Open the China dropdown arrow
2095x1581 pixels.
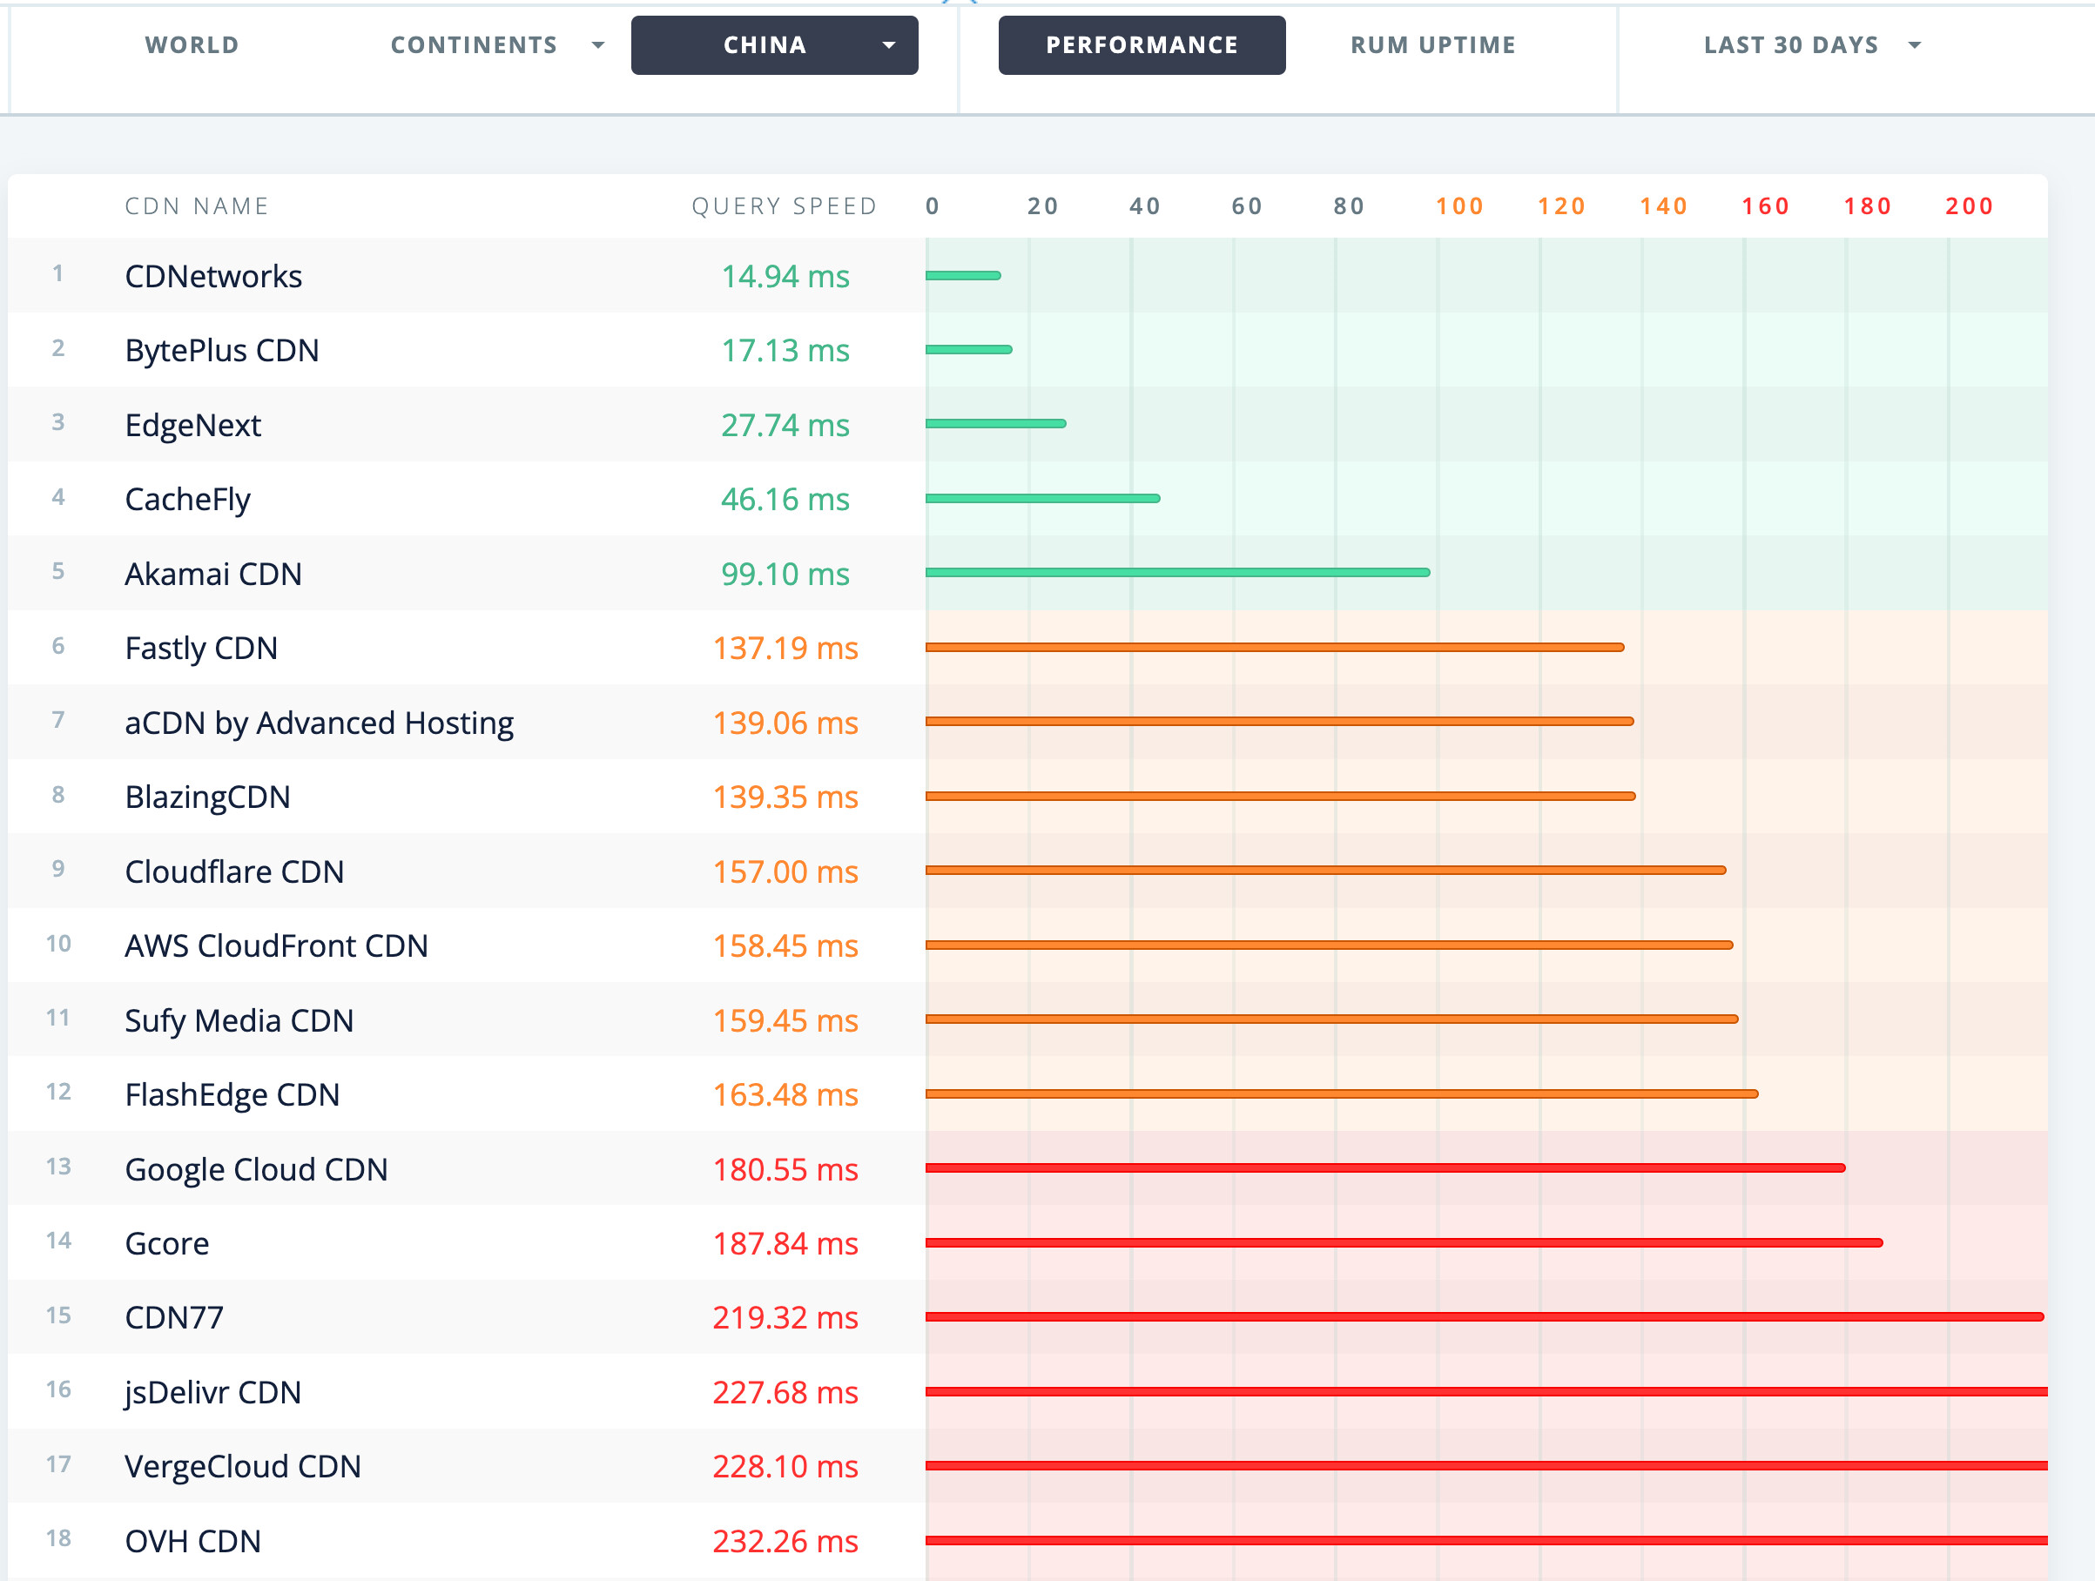click(x=888, y=45)
